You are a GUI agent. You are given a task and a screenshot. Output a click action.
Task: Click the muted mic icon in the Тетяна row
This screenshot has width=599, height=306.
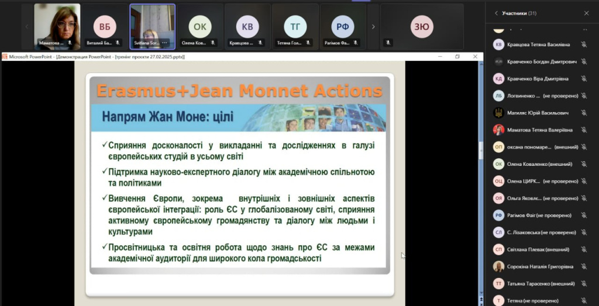coord(584,301)
